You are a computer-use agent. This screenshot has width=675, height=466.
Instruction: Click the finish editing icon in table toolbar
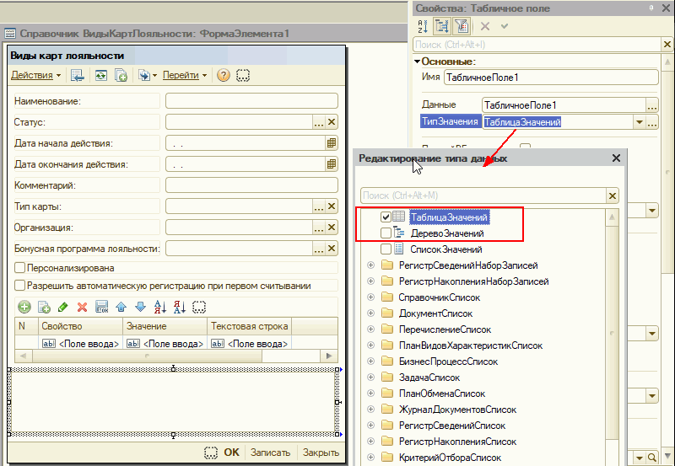click(101, 307)
